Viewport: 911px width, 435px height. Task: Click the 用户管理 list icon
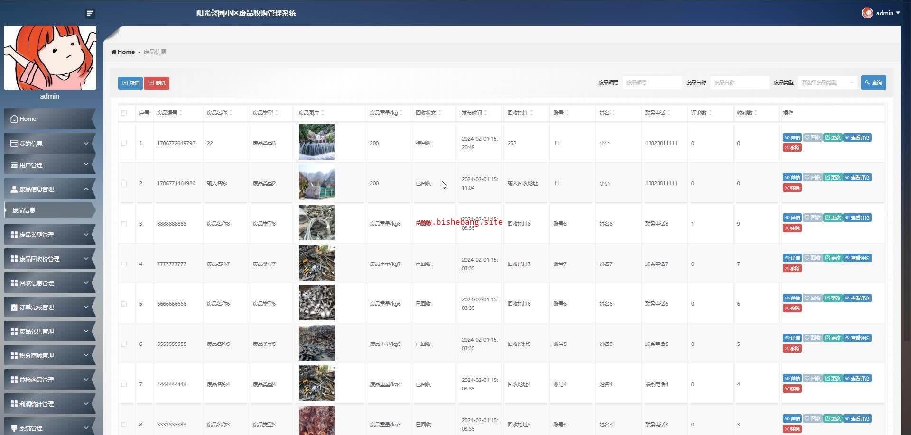click(x=14, y=165)
